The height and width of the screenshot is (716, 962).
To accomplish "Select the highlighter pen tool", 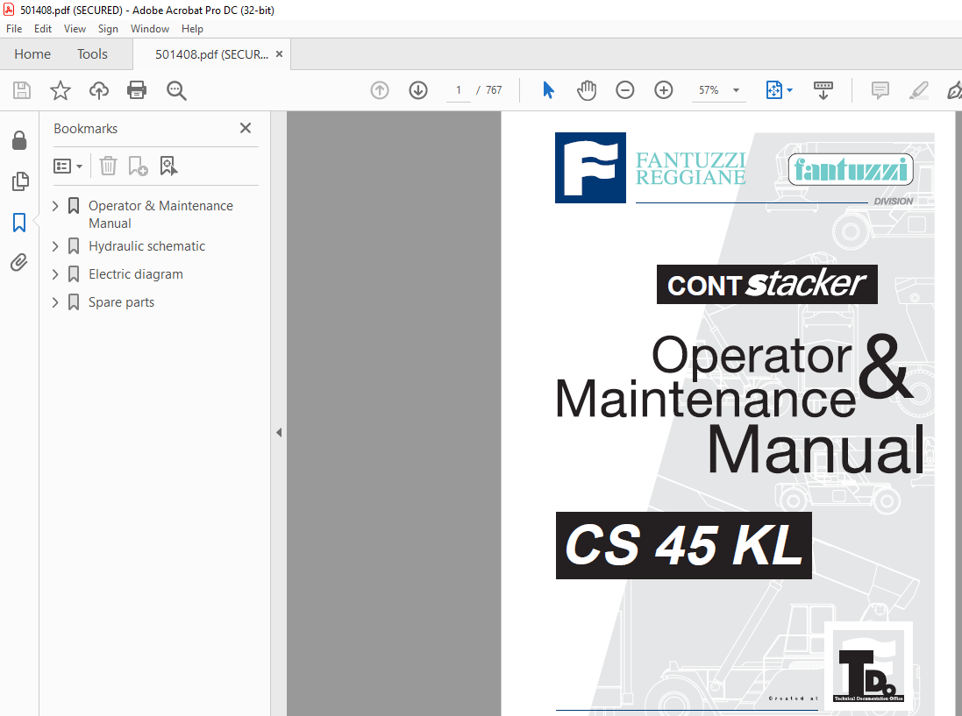I will pos(918,90).
